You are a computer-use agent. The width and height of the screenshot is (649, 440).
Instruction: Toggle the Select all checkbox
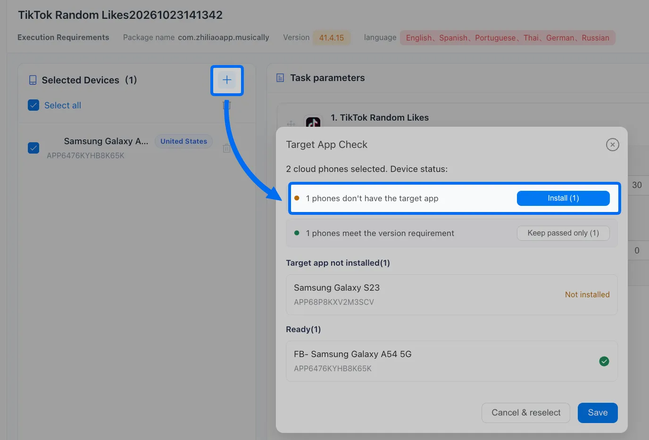33,105
